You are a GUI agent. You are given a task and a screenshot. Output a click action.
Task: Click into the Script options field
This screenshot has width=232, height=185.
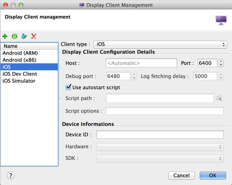point(165,111)
